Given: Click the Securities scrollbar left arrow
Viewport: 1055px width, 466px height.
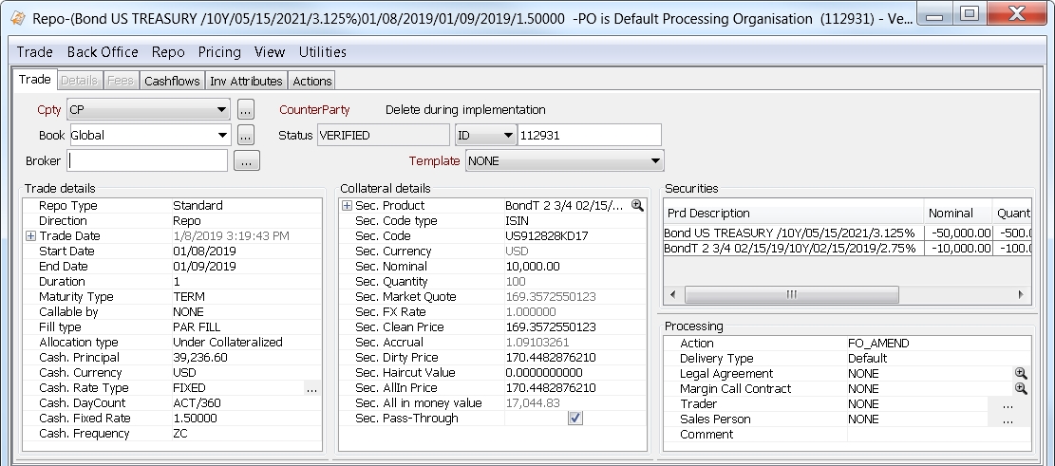Looking at the screenshot, I should click(x=673, y=294).
